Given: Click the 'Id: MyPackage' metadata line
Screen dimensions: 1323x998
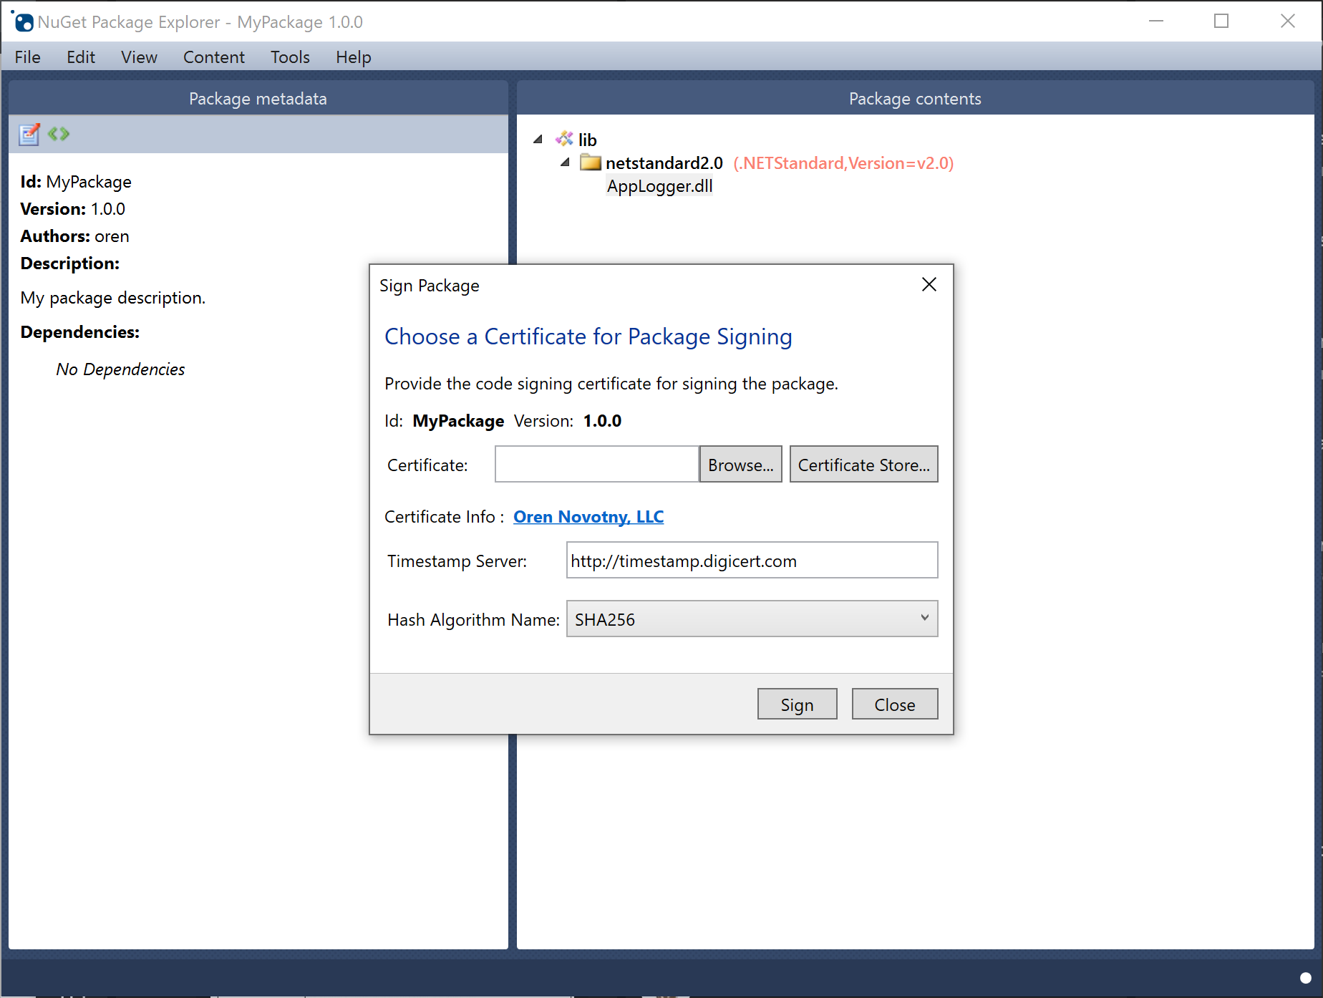Looking at the screenshot, I should pyautogui.click(x=76, y=182).
